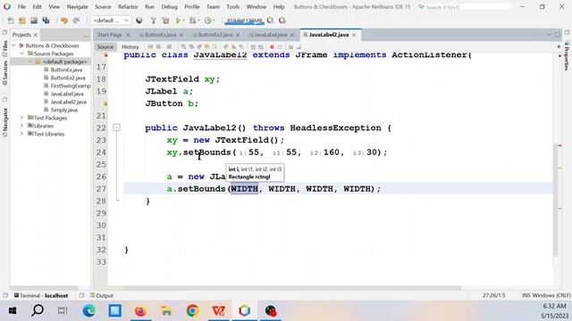Click the Build Project hammer icon
The width and height of the screenshot is (572, 321).
(x=153, y=21)
